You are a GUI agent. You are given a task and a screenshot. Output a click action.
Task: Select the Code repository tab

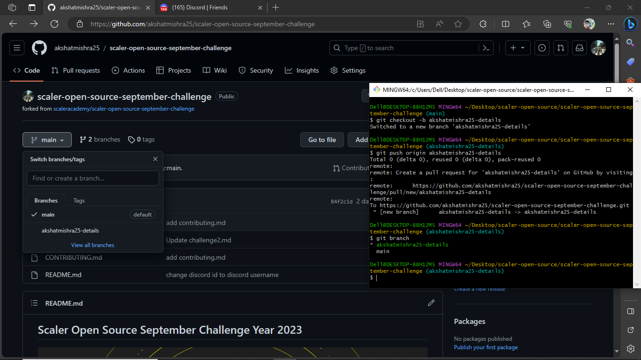(27, 70)
